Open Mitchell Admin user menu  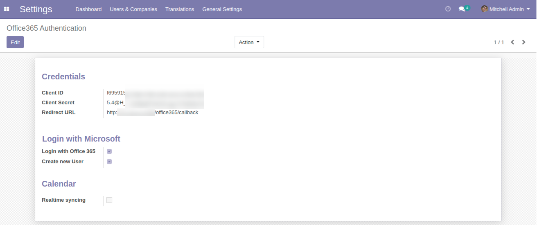click(x=506, y=9)
